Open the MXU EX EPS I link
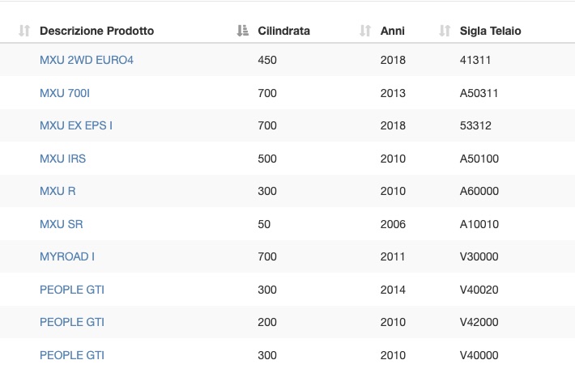The height and width of the screenshot is (377, 575). tap(76, 125)
